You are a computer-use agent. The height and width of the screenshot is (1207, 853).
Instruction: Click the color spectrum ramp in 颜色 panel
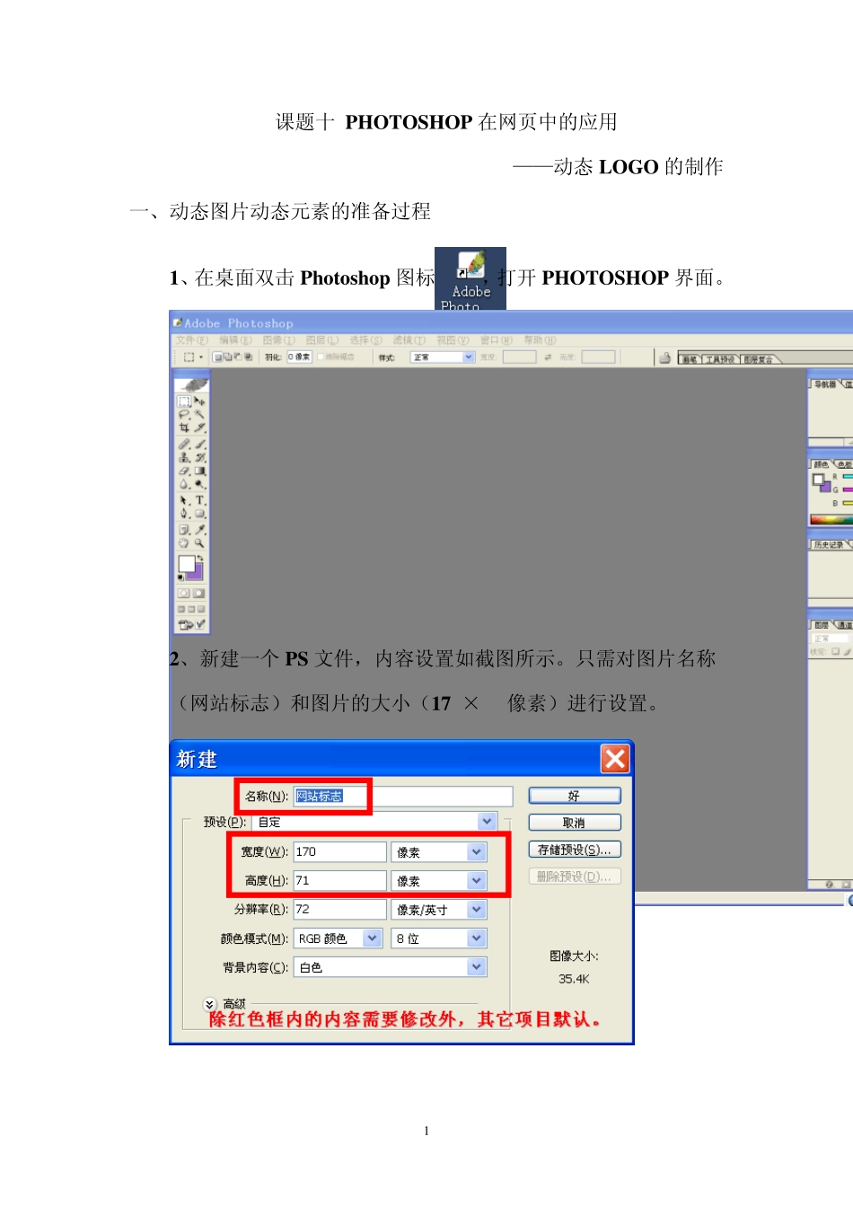click(831, 520)
